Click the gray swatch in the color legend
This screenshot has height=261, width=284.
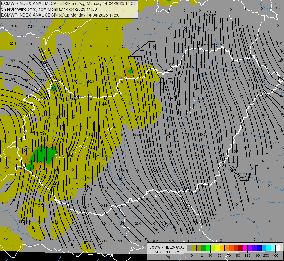[189, 248]
